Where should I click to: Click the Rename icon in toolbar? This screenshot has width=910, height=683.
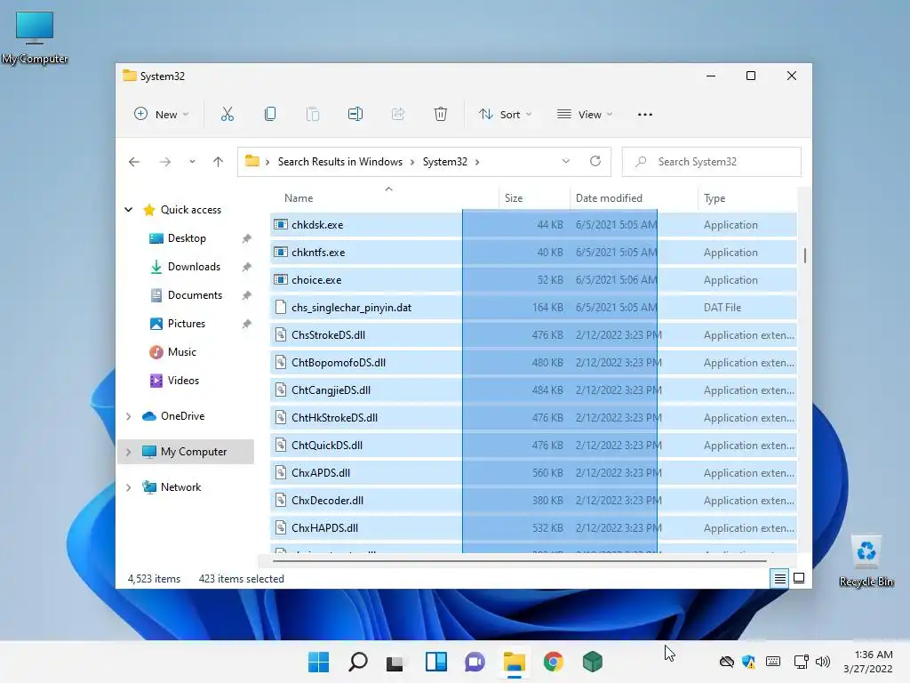[355, 115]
